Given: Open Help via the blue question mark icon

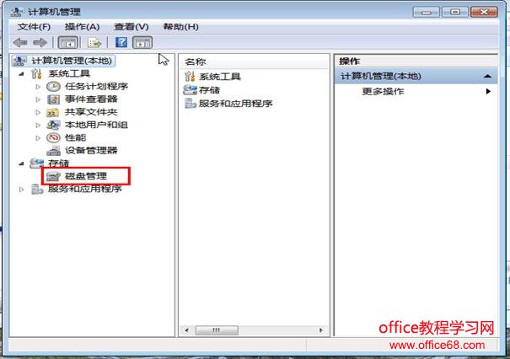Looking at the screenshot, I should pyautogui.click(x=121, y=42).
